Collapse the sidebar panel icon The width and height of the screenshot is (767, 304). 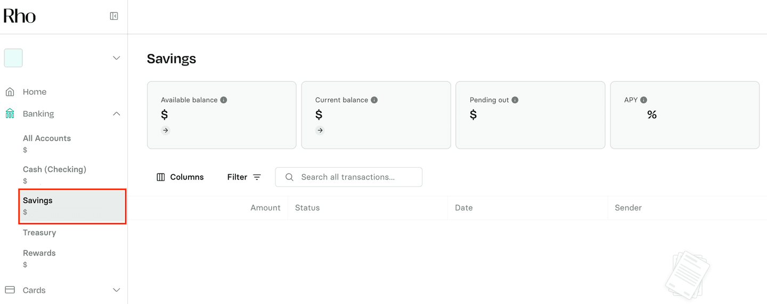click(114, 16)
